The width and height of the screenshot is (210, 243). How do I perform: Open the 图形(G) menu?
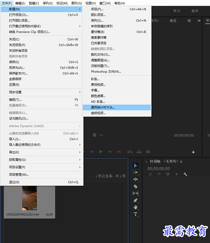click(x=77, y=3)
